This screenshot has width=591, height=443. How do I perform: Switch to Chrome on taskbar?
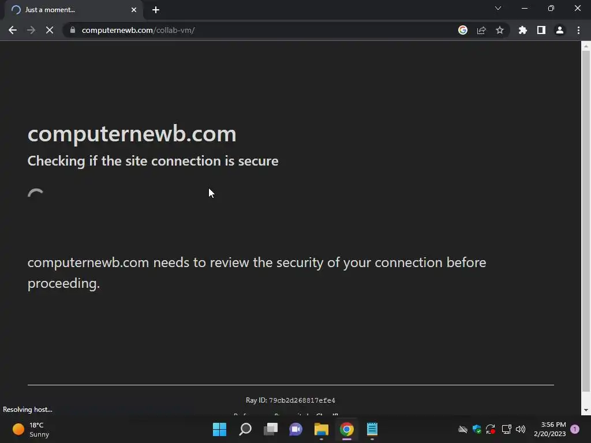pyautogui.click(x=347, y=429)
